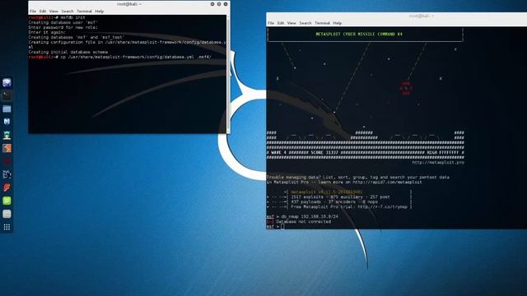Click 'Enter it again:' line
The width and height of the screenshot is (527, 296).
[x=47, y=33]
